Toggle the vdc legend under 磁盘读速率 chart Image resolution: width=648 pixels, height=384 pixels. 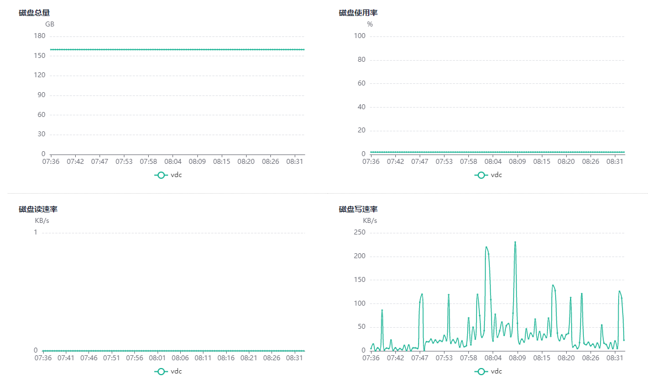click(168, 371)
